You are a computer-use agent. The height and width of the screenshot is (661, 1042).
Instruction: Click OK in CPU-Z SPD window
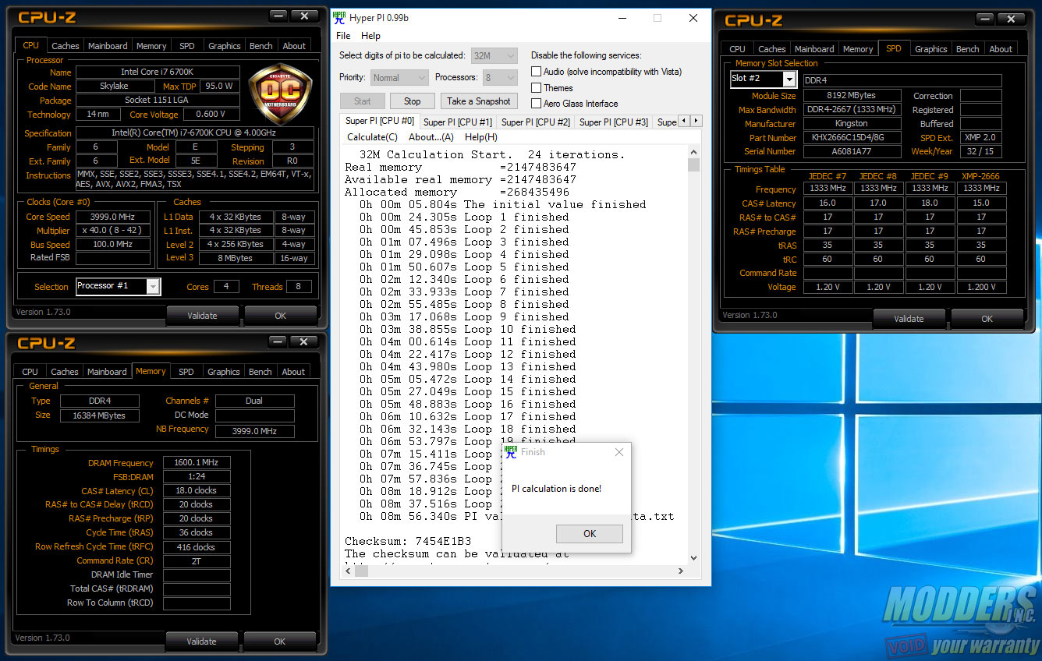tap(987, 319)
